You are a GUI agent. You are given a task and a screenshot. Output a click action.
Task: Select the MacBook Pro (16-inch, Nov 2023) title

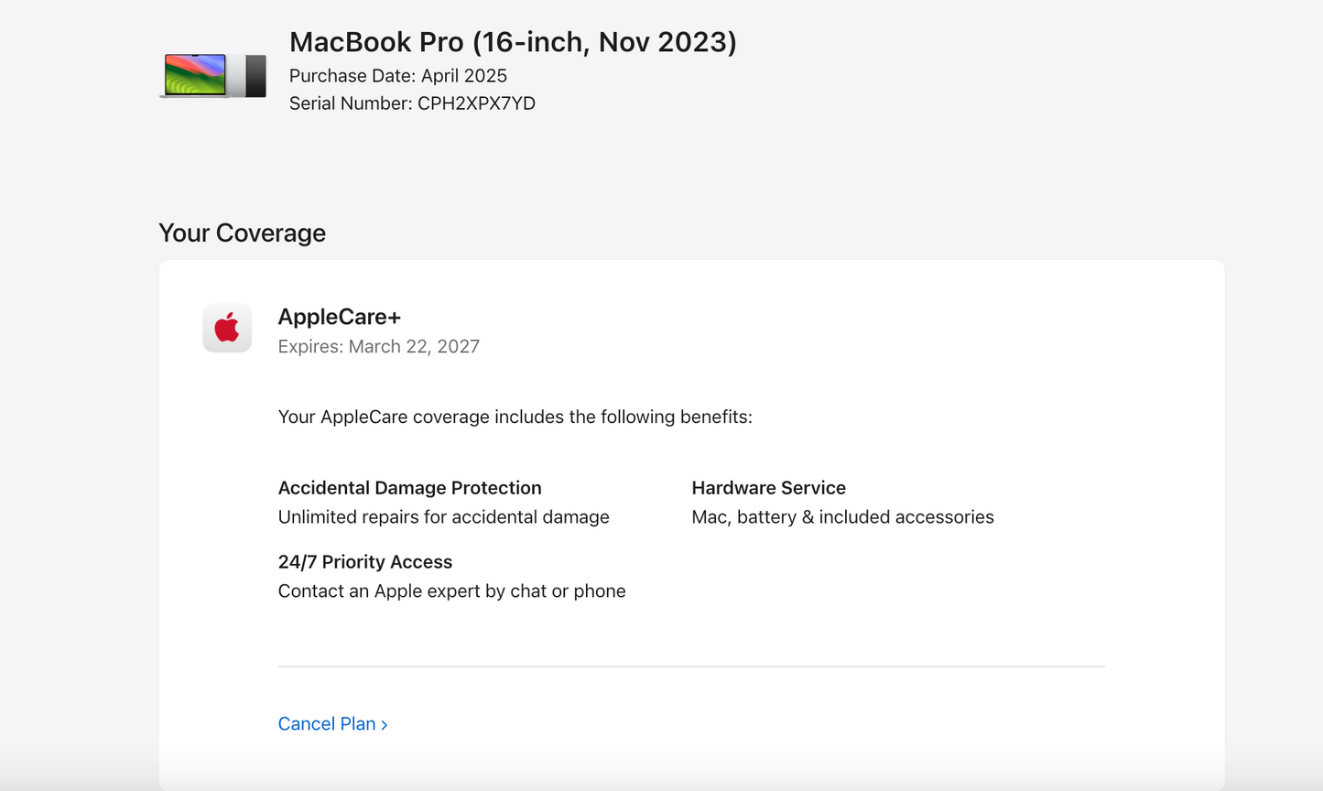coord(513,42)
